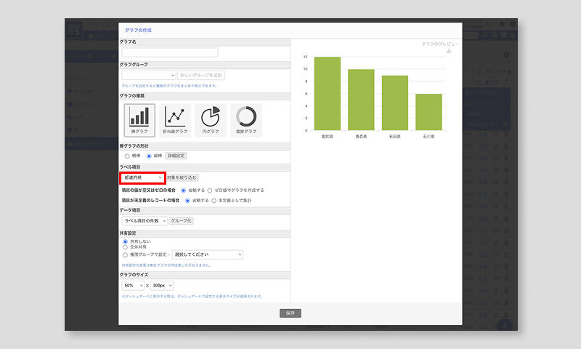Open the three-dot more menu behind dialog
Image resolution: width=581 pixels, height=349 pixels.
pos(506,82)
